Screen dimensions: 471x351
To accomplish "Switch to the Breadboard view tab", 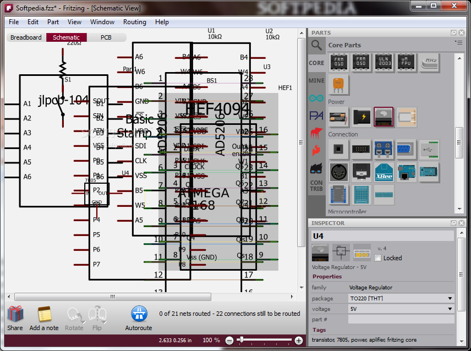I will point(26,37).
